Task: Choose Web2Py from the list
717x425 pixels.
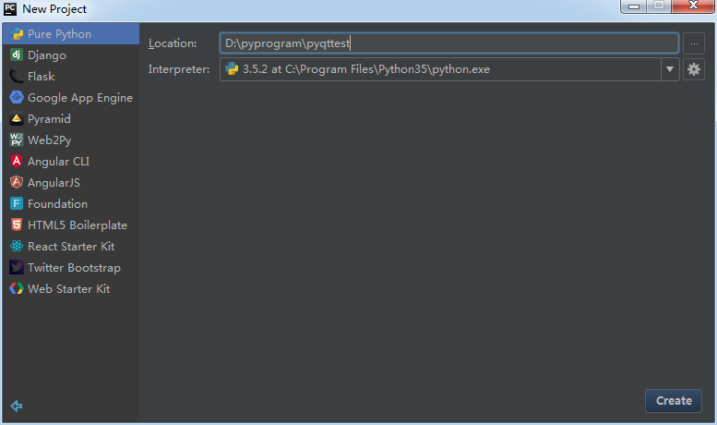Action: [71, 140]
